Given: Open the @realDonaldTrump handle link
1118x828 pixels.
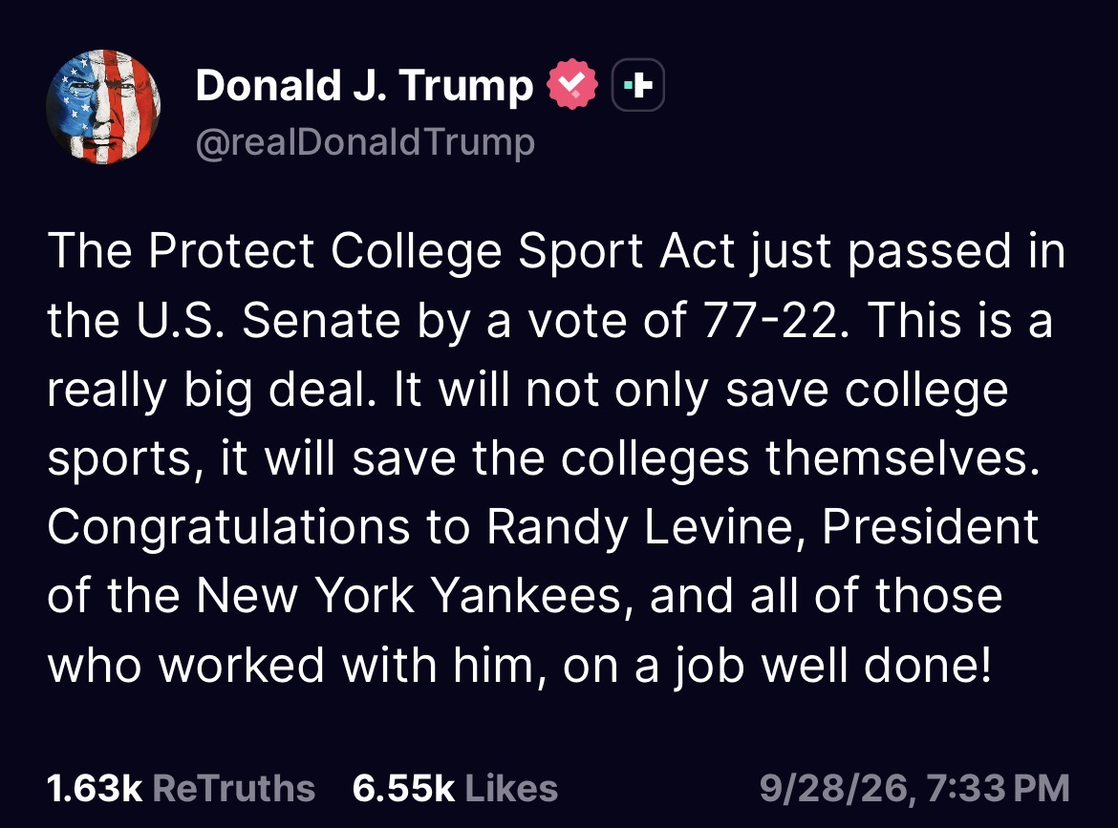Looking at the screenshot, I should pos(365,141).
